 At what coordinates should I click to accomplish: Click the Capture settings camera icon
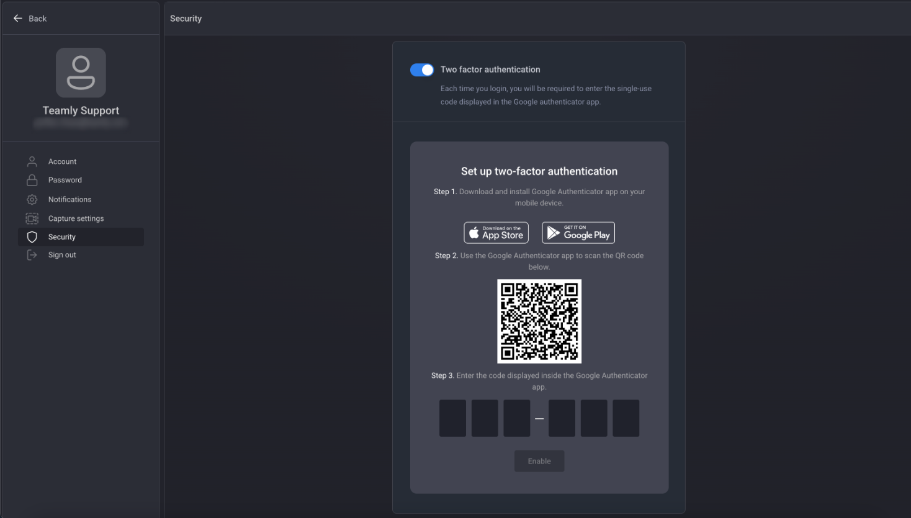(x=32, y=218)
